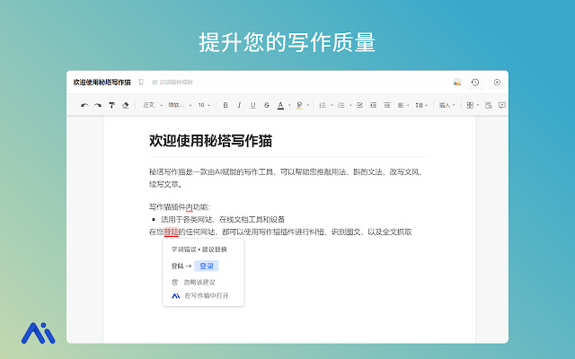The image size is (575, 359).
Task: Click the 字词错误 · 建议替换 popup header
Action: click(199, 250)
